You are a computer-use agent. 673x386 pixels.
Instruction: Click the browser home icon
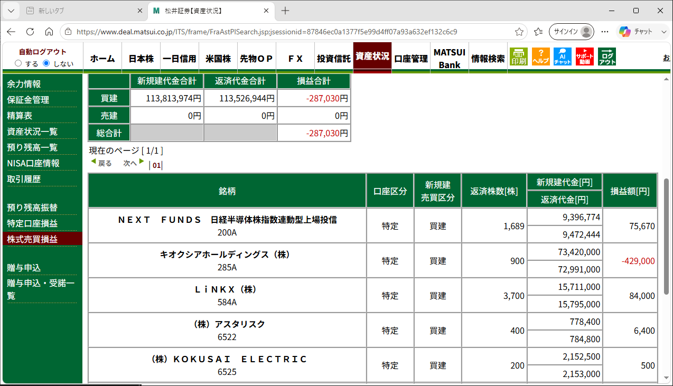pyautogui.click(x=49, y=32)
